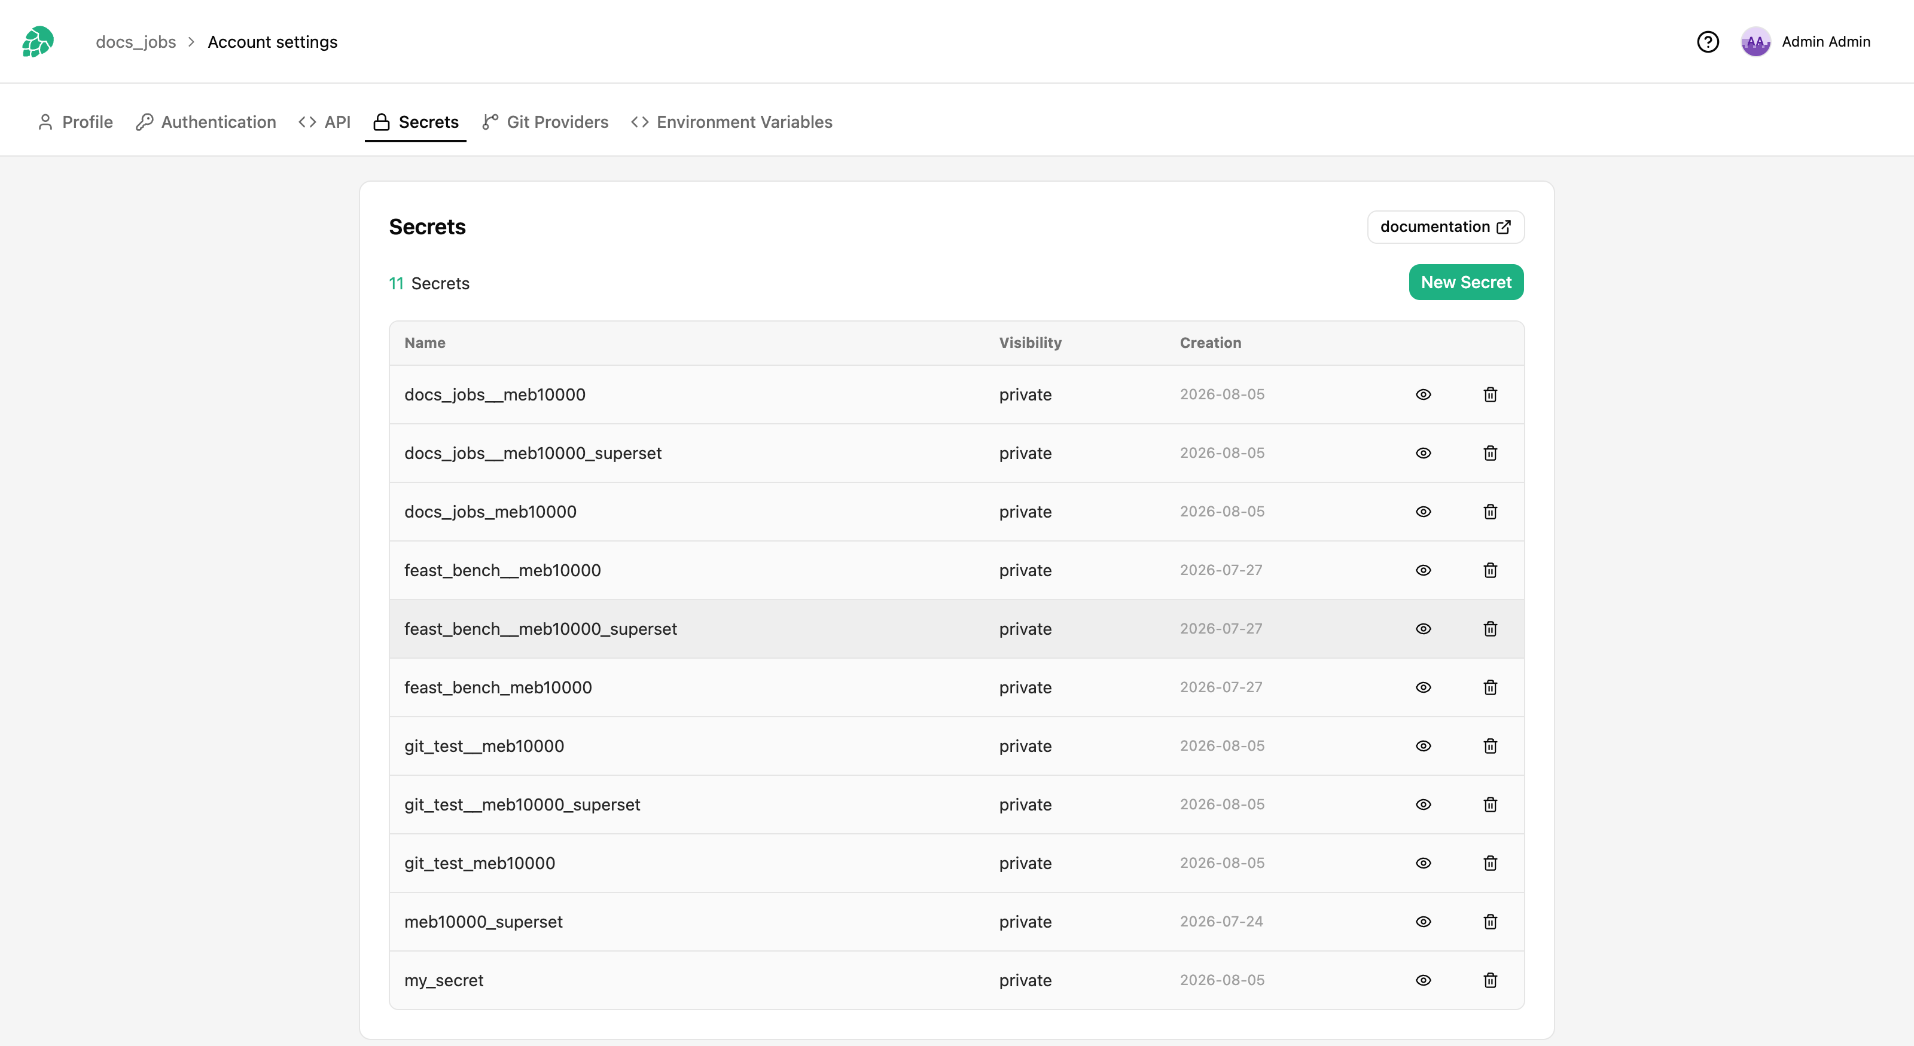Delete the git_test_meb10000 secret
The image size is (1914, 1046).
1491,863
